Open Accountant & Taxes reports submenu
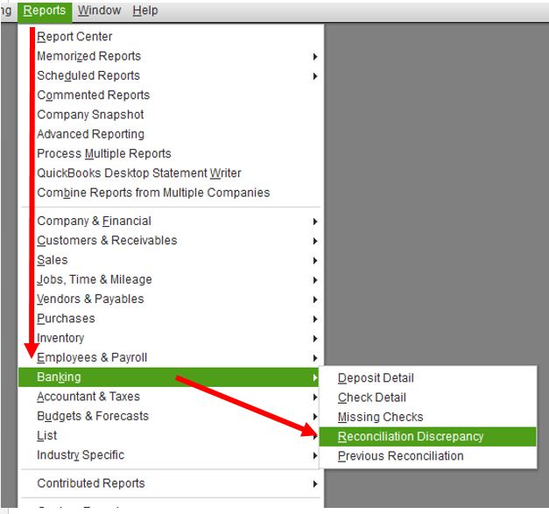The height and width of the screenshot is (514, 549). click(168, 397)
